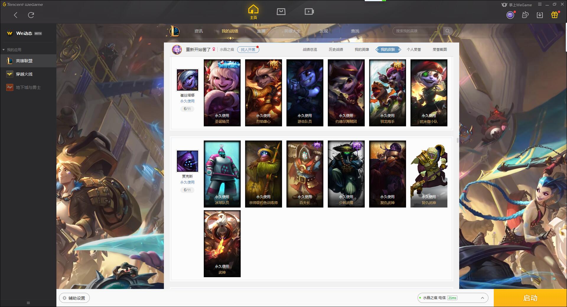Open the 英雄大全 tab
This screenshot has height=307, width=567.
tap(292, 31)
